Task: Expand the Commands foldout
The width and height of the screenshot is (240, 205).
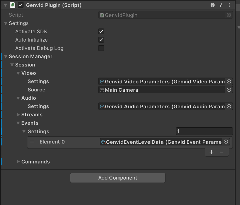Action: 18,162
